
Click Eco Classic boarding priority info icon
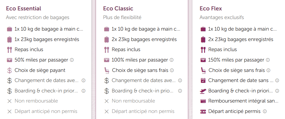click(180, 91)
